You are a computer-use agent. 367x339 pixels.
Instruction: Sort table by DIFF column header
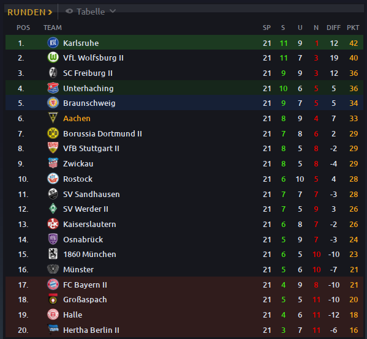point(333,28)
